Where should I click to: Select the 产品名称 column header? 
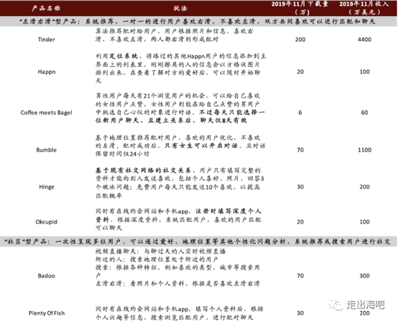(x=46, y=8)
